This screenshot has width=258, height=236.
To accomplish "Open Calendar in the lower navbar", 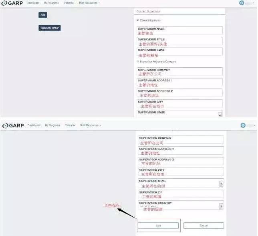I will click(x=70, y=125).
